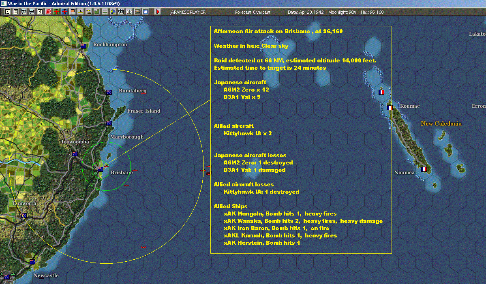
Task: Click the two yellow ships toolbar icon
Action: pyautogui.click(x=89, y=12)
